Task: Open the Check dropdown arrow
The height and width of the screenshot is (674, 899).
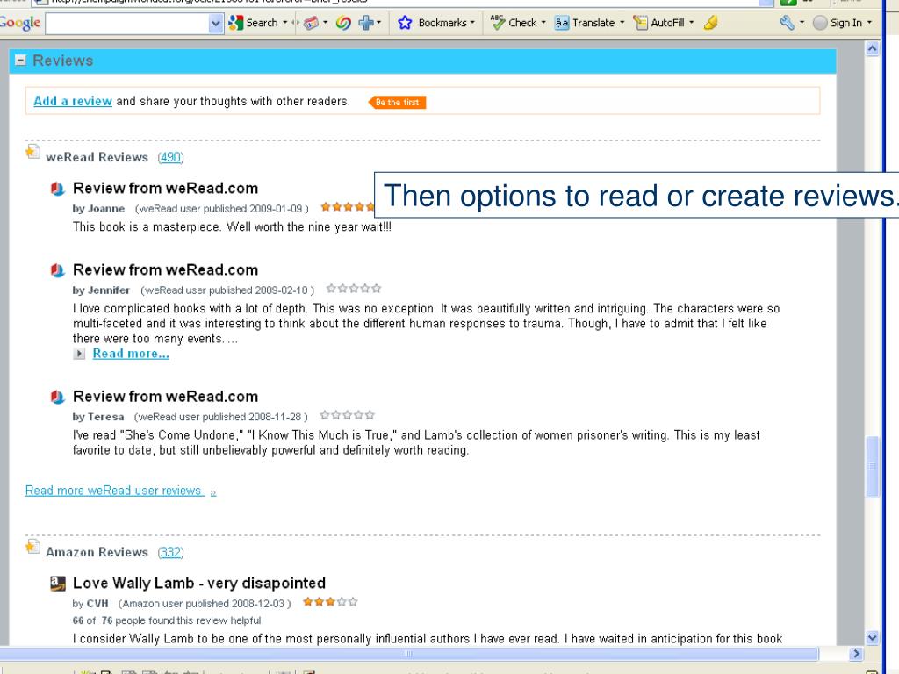Action: pos(543,23)
